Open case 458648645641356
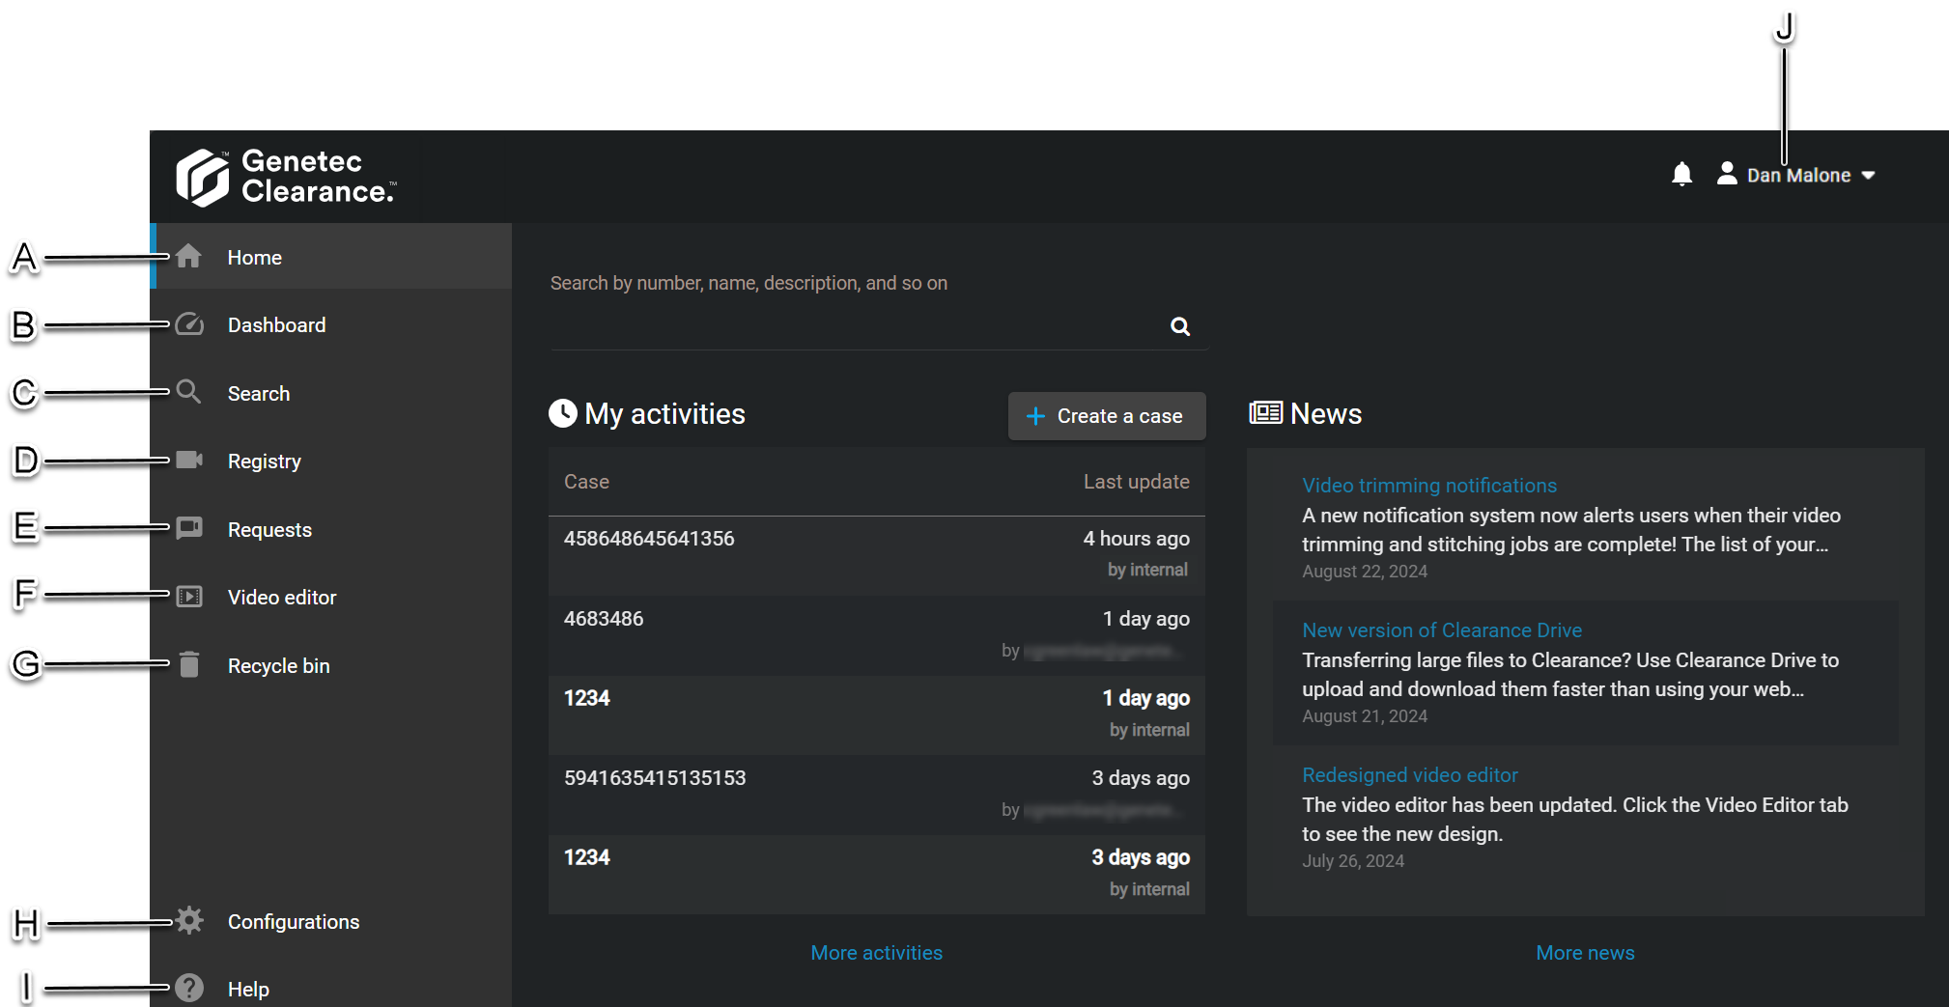This screenshot has height=1007, width=1949. pos(877,554)
